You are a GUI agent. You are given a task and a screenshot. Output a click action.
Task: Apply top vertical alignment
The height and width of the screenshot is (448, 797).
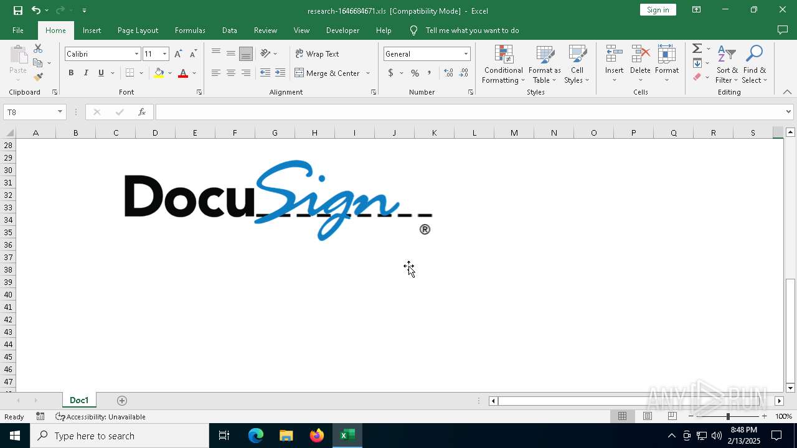coord(216,54)
